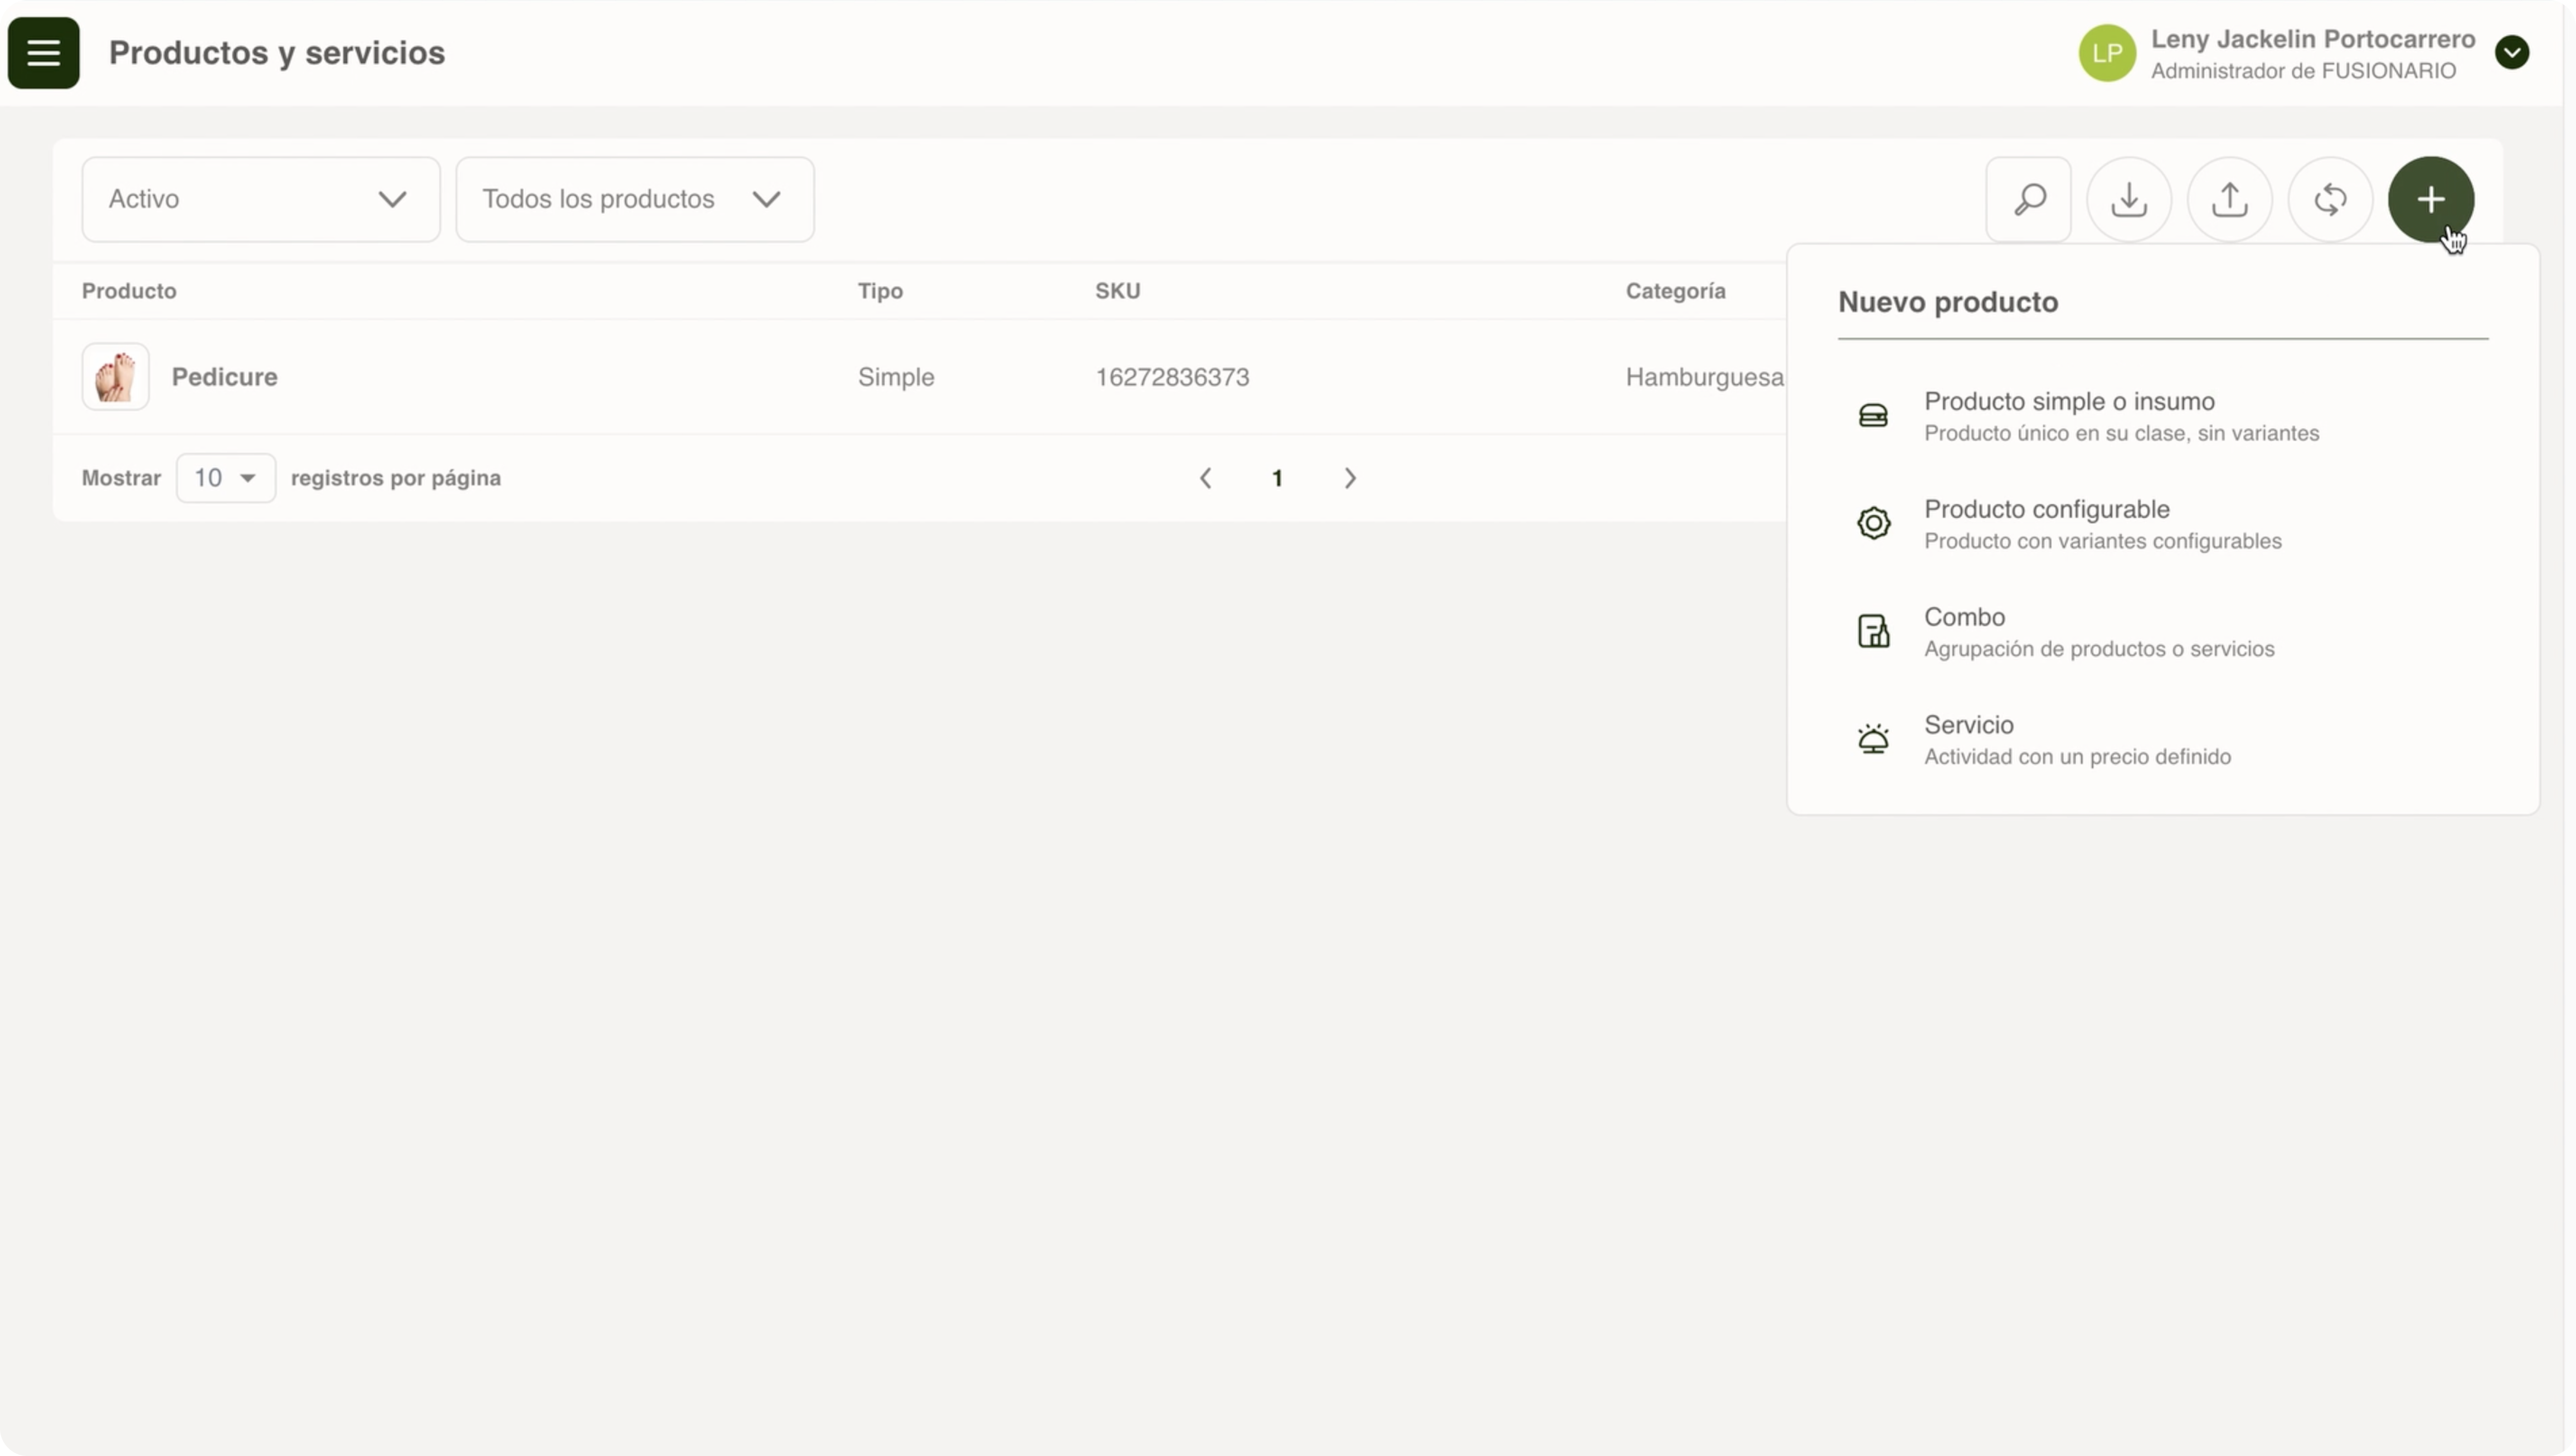Expand the user profile chevron
The image size is (2576, 1456).
tap(2511, 52)
